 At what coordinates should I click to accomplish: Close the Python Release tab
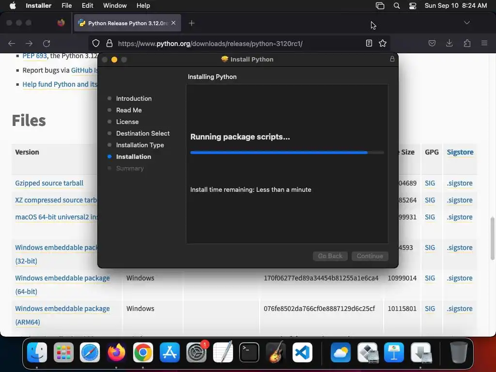(173, 23)
